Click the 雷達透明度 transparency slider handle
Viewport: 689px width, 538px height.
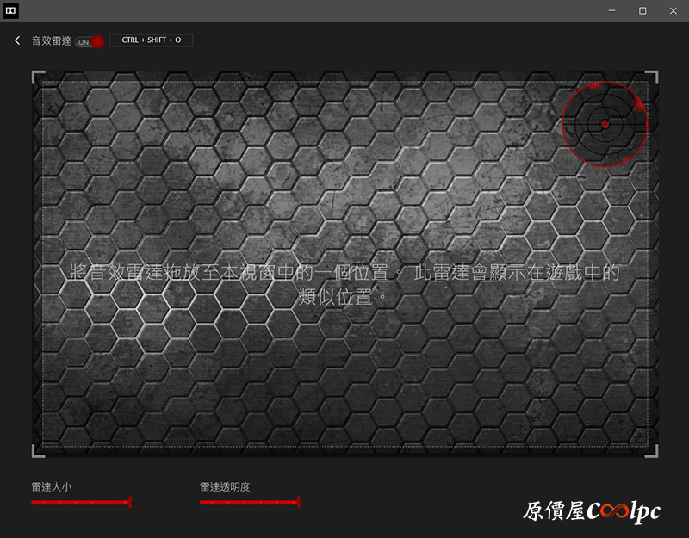[298, 502]
